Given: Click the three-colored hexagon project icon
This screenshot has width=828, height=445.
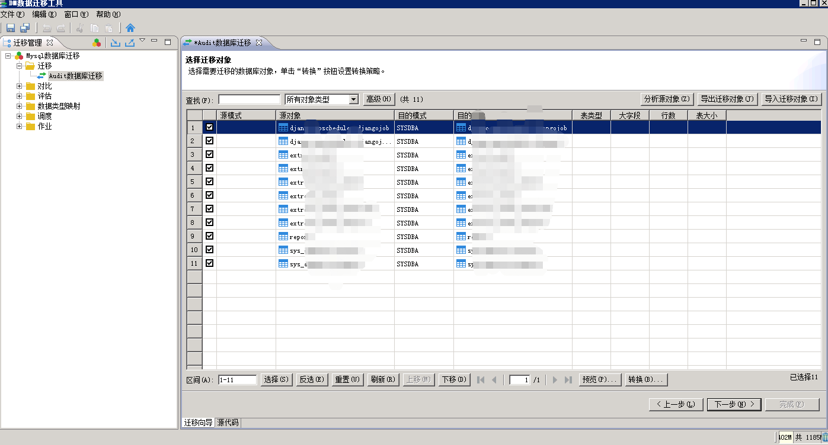Looking at the screenshot, I should click(97, 43).
